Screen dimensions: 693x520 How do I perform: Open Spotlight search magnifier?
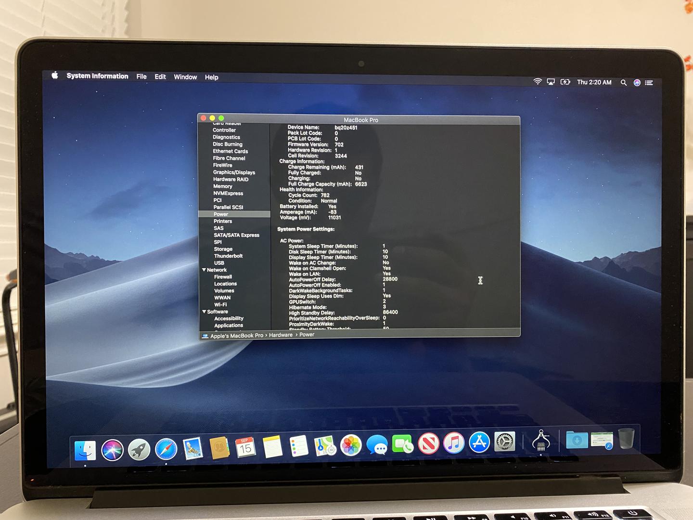[624, 82]
